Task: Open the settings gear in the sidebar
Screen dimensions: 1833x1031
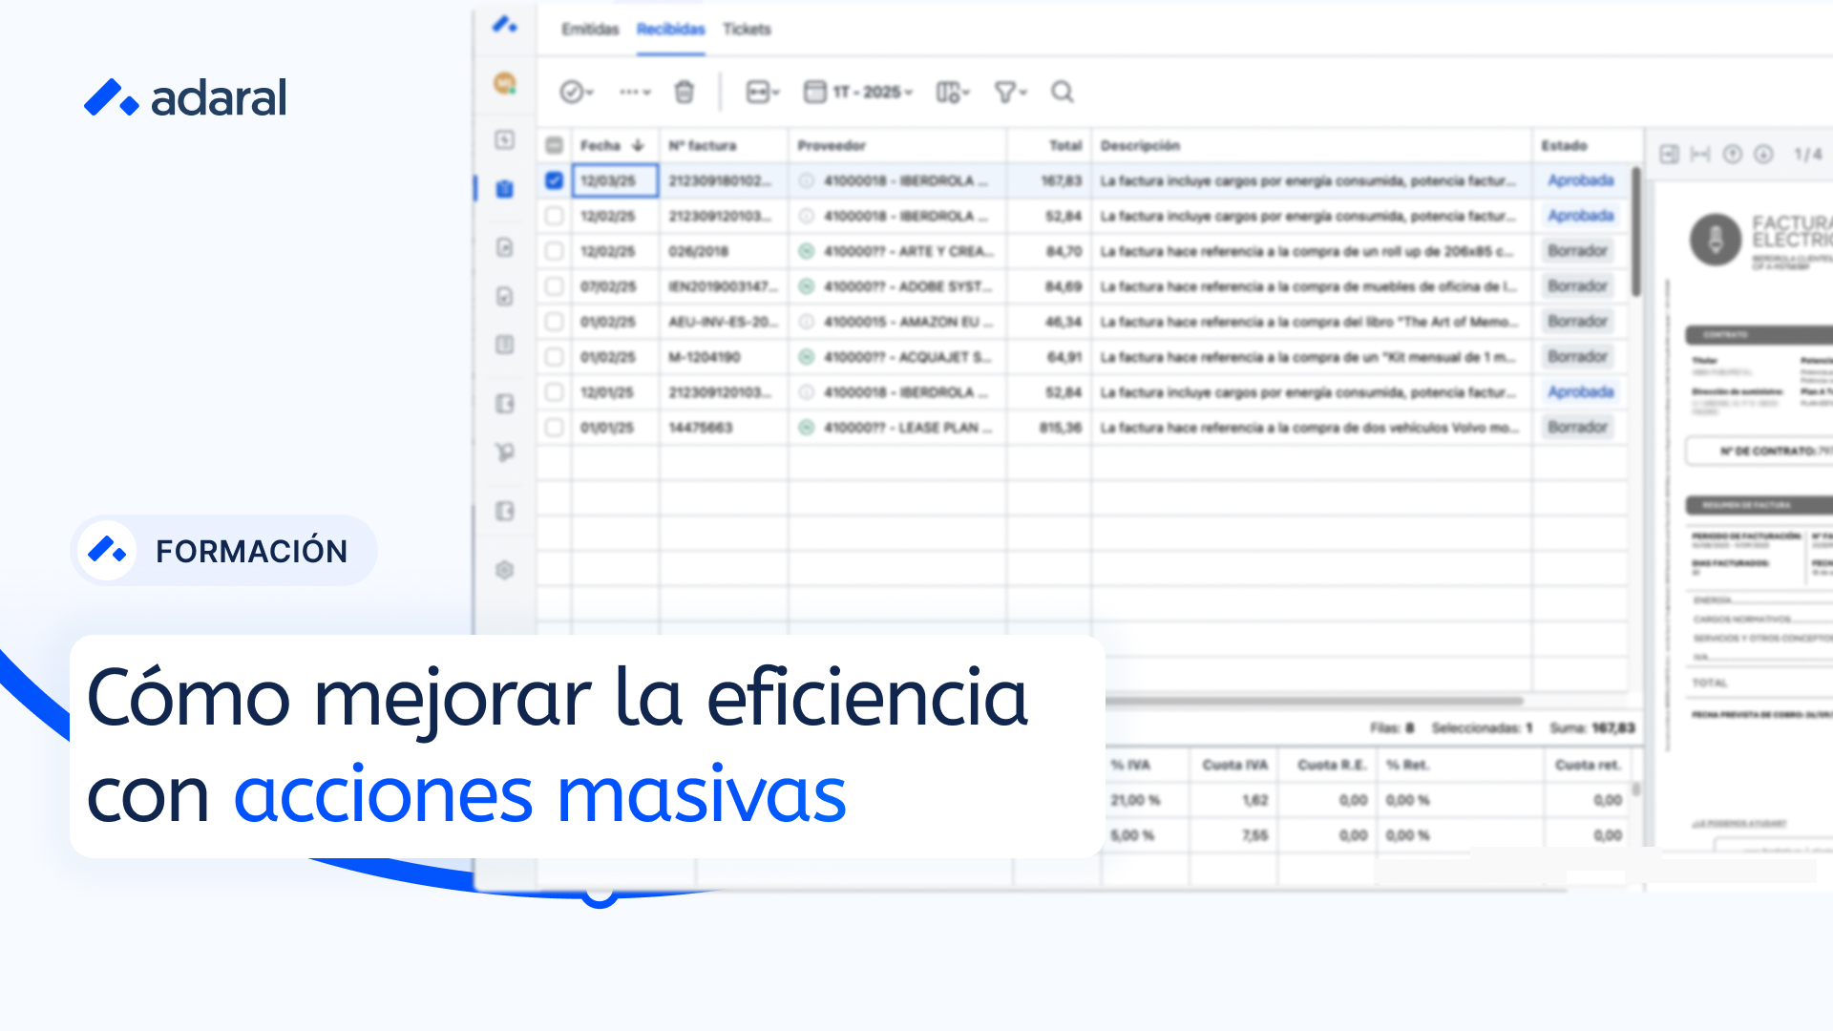Action: pyautogui.click(x=505, y=570)
